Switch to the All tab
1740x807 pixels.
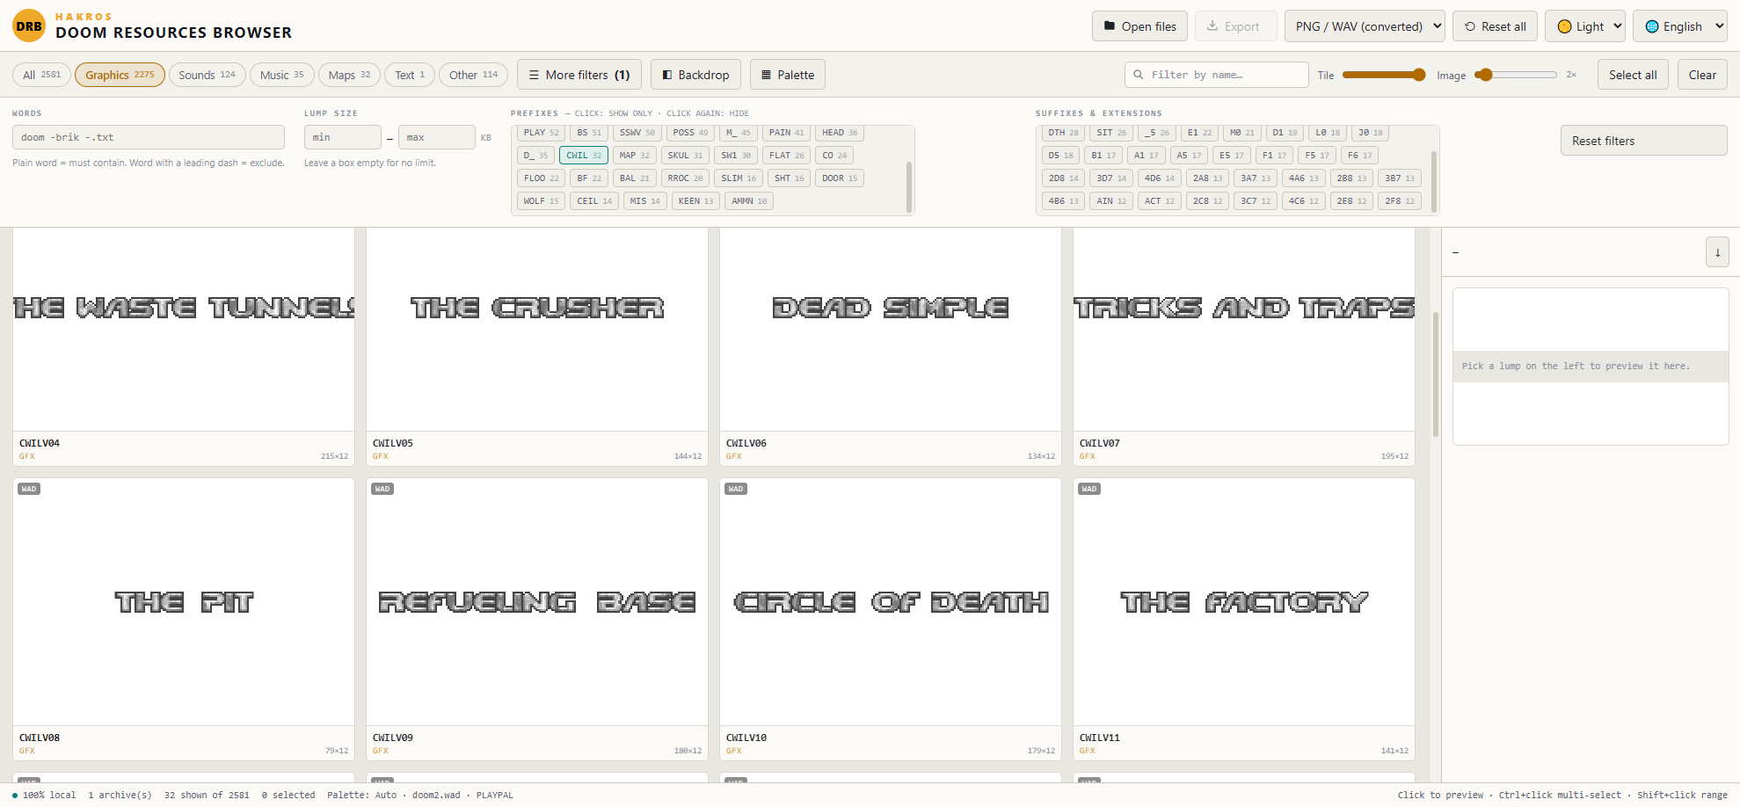[41, 75]
